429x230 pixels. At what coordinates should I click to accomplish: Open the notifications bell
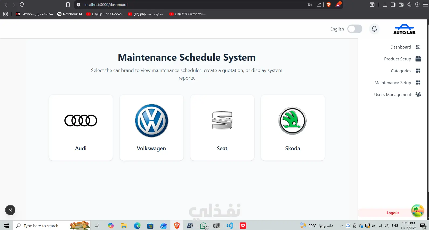point(374,29)
